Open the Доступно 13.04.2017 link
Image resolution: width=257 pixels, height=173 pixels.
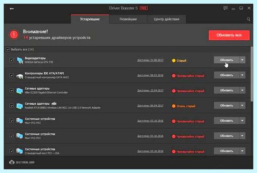150,91
